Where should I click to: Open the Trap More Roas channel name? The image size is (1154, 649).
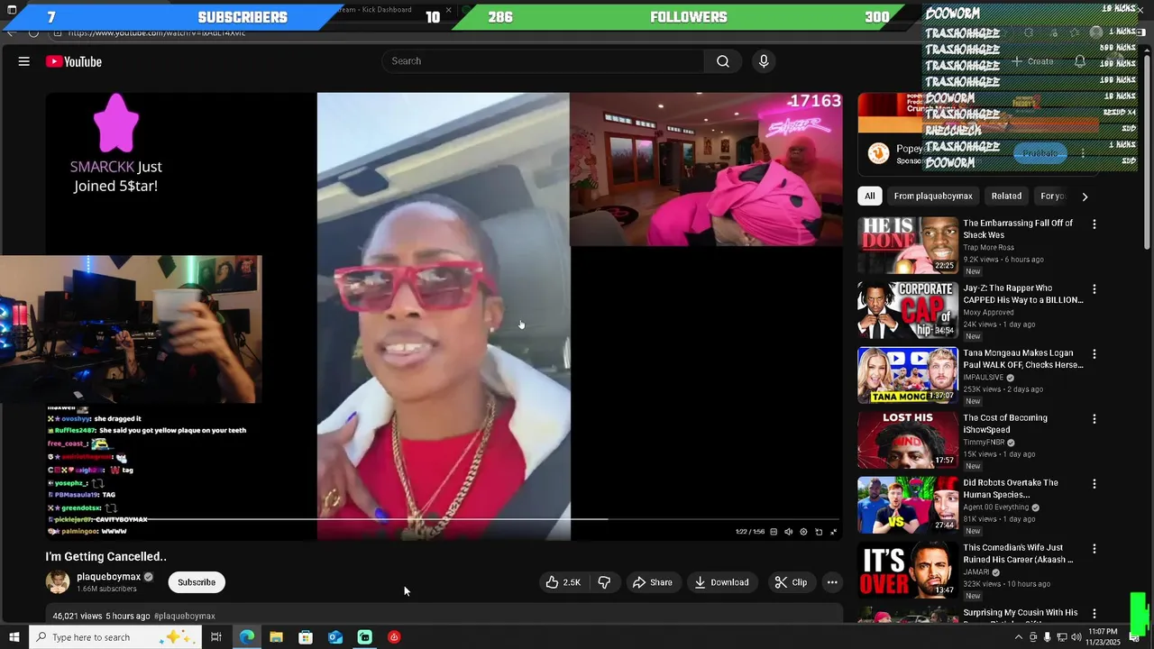click(x=988, y=248)
